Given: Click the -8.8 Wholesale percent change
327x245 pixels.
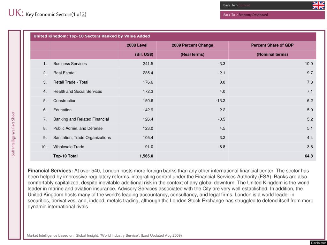Looking at the screenshot, I should [222, 147].
